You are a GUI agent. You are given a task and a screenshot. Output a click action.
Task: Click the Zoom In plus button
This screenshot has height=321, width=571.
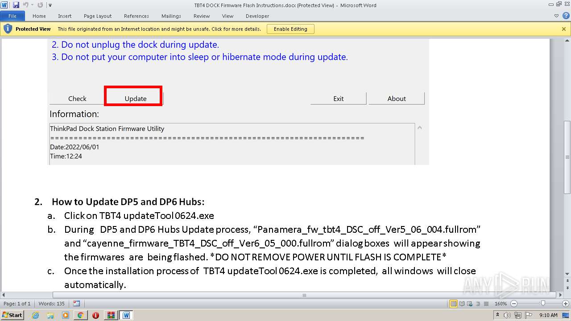565,304
